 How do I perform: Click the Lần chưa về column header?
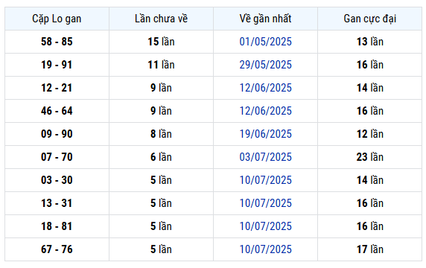pos(161,19)
